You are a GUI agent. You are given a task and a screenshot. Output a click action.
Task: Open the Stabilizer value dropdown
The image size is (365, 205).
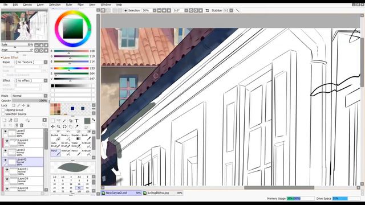232,10
